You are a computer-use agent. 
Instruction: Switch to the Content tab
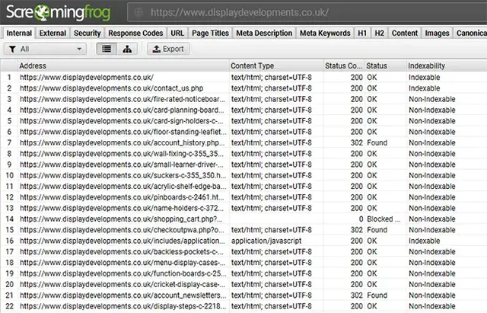[405, 33]
